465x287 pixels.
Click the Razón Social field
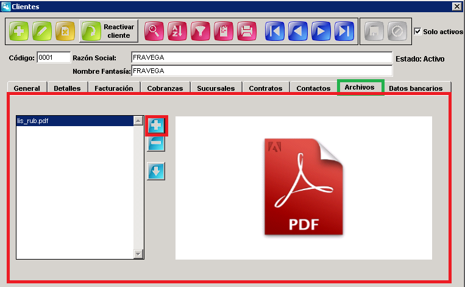[x=262, y=57]
